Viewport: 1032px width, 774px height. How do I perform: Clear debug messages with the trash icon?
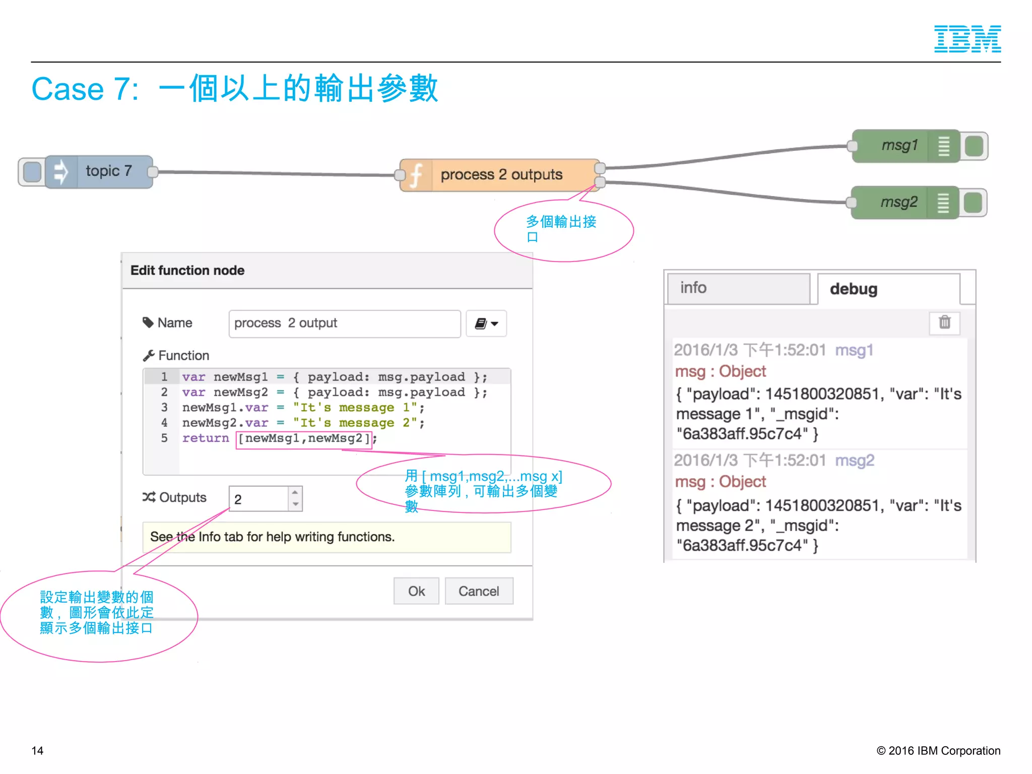click(944, 322)
